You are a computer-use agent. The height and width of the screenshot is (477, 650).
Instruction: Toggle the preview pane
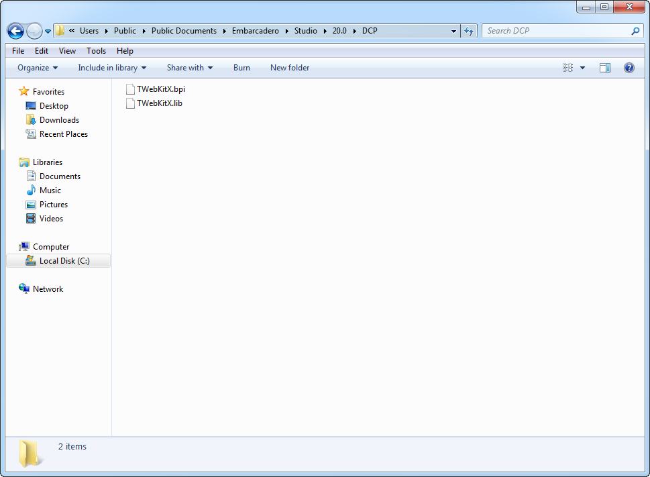[605, 68]
